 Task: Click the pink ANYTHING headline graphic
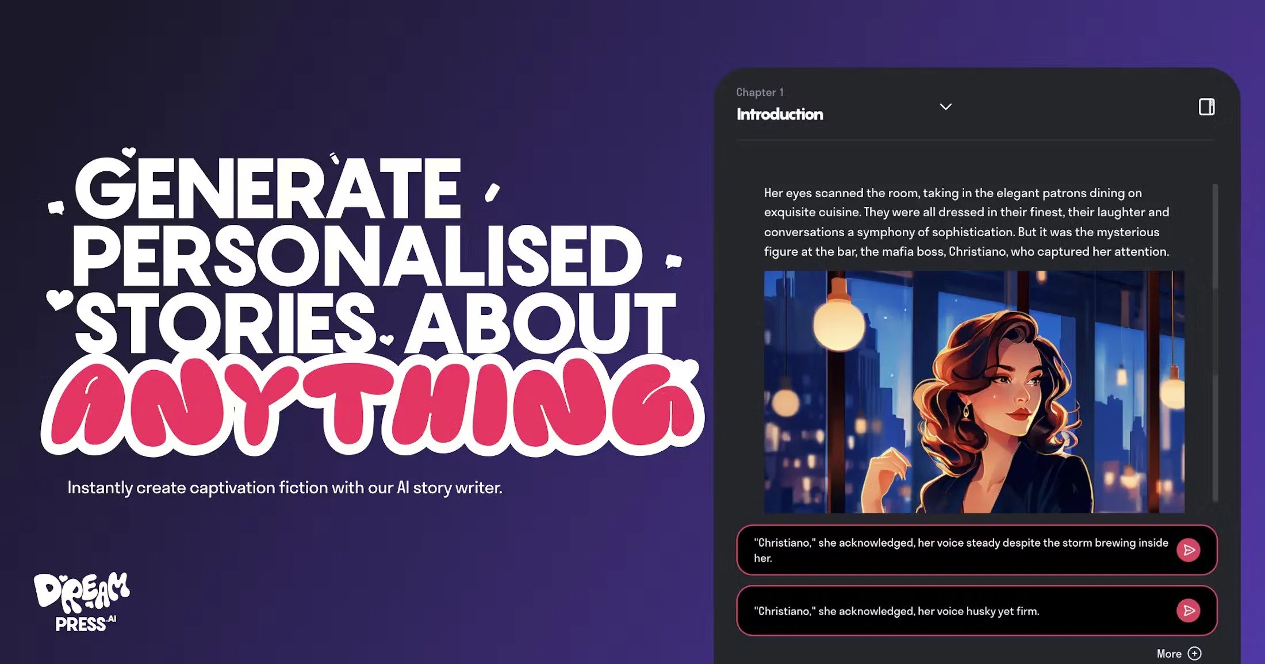click(372, 405)
